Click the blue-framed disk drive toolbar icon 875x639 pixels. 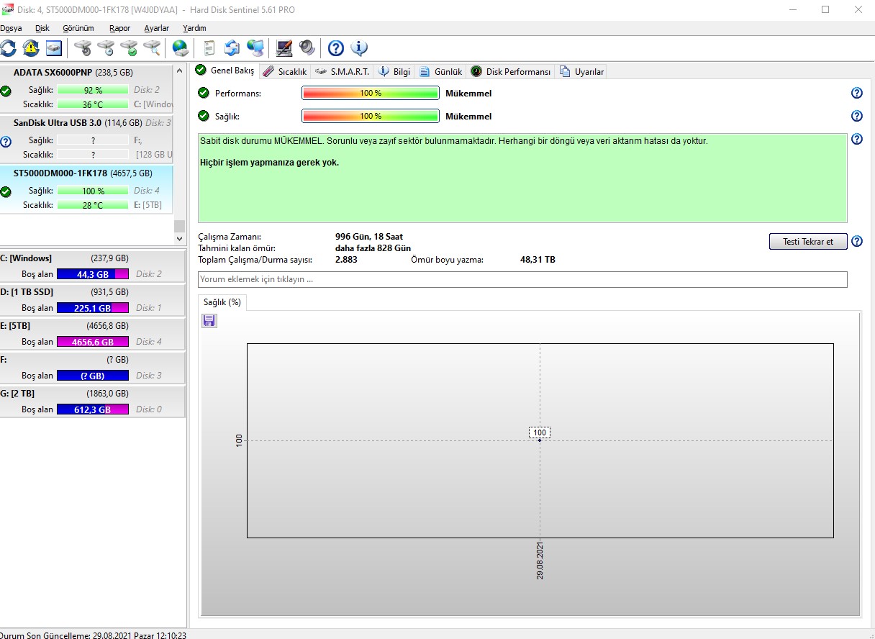[54, 48]
